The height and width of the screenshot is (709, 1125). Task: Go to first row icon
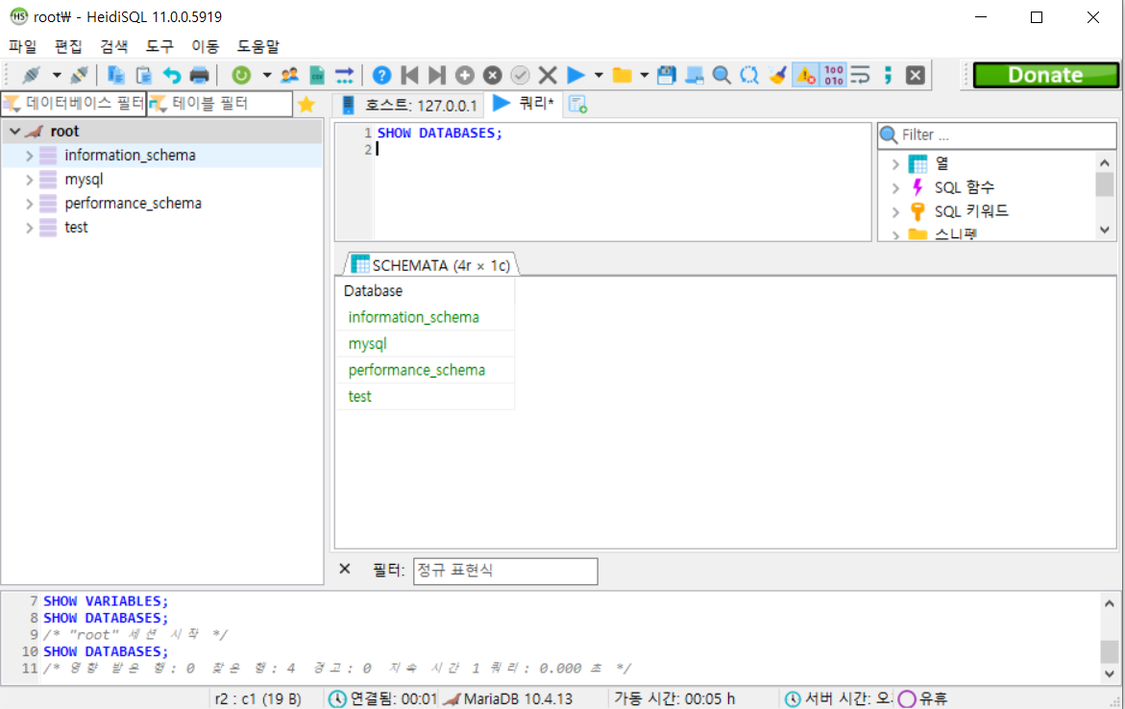[409, 75]
